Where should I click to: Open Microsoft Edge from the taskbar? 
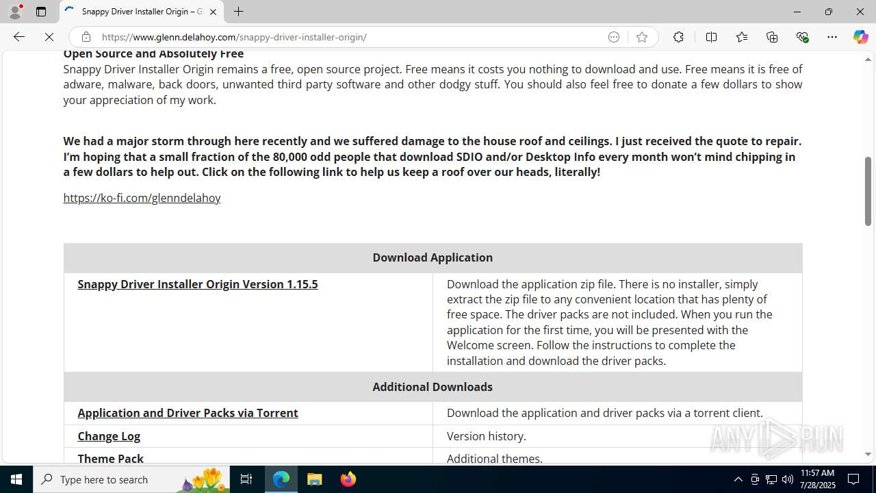[281, 479]
